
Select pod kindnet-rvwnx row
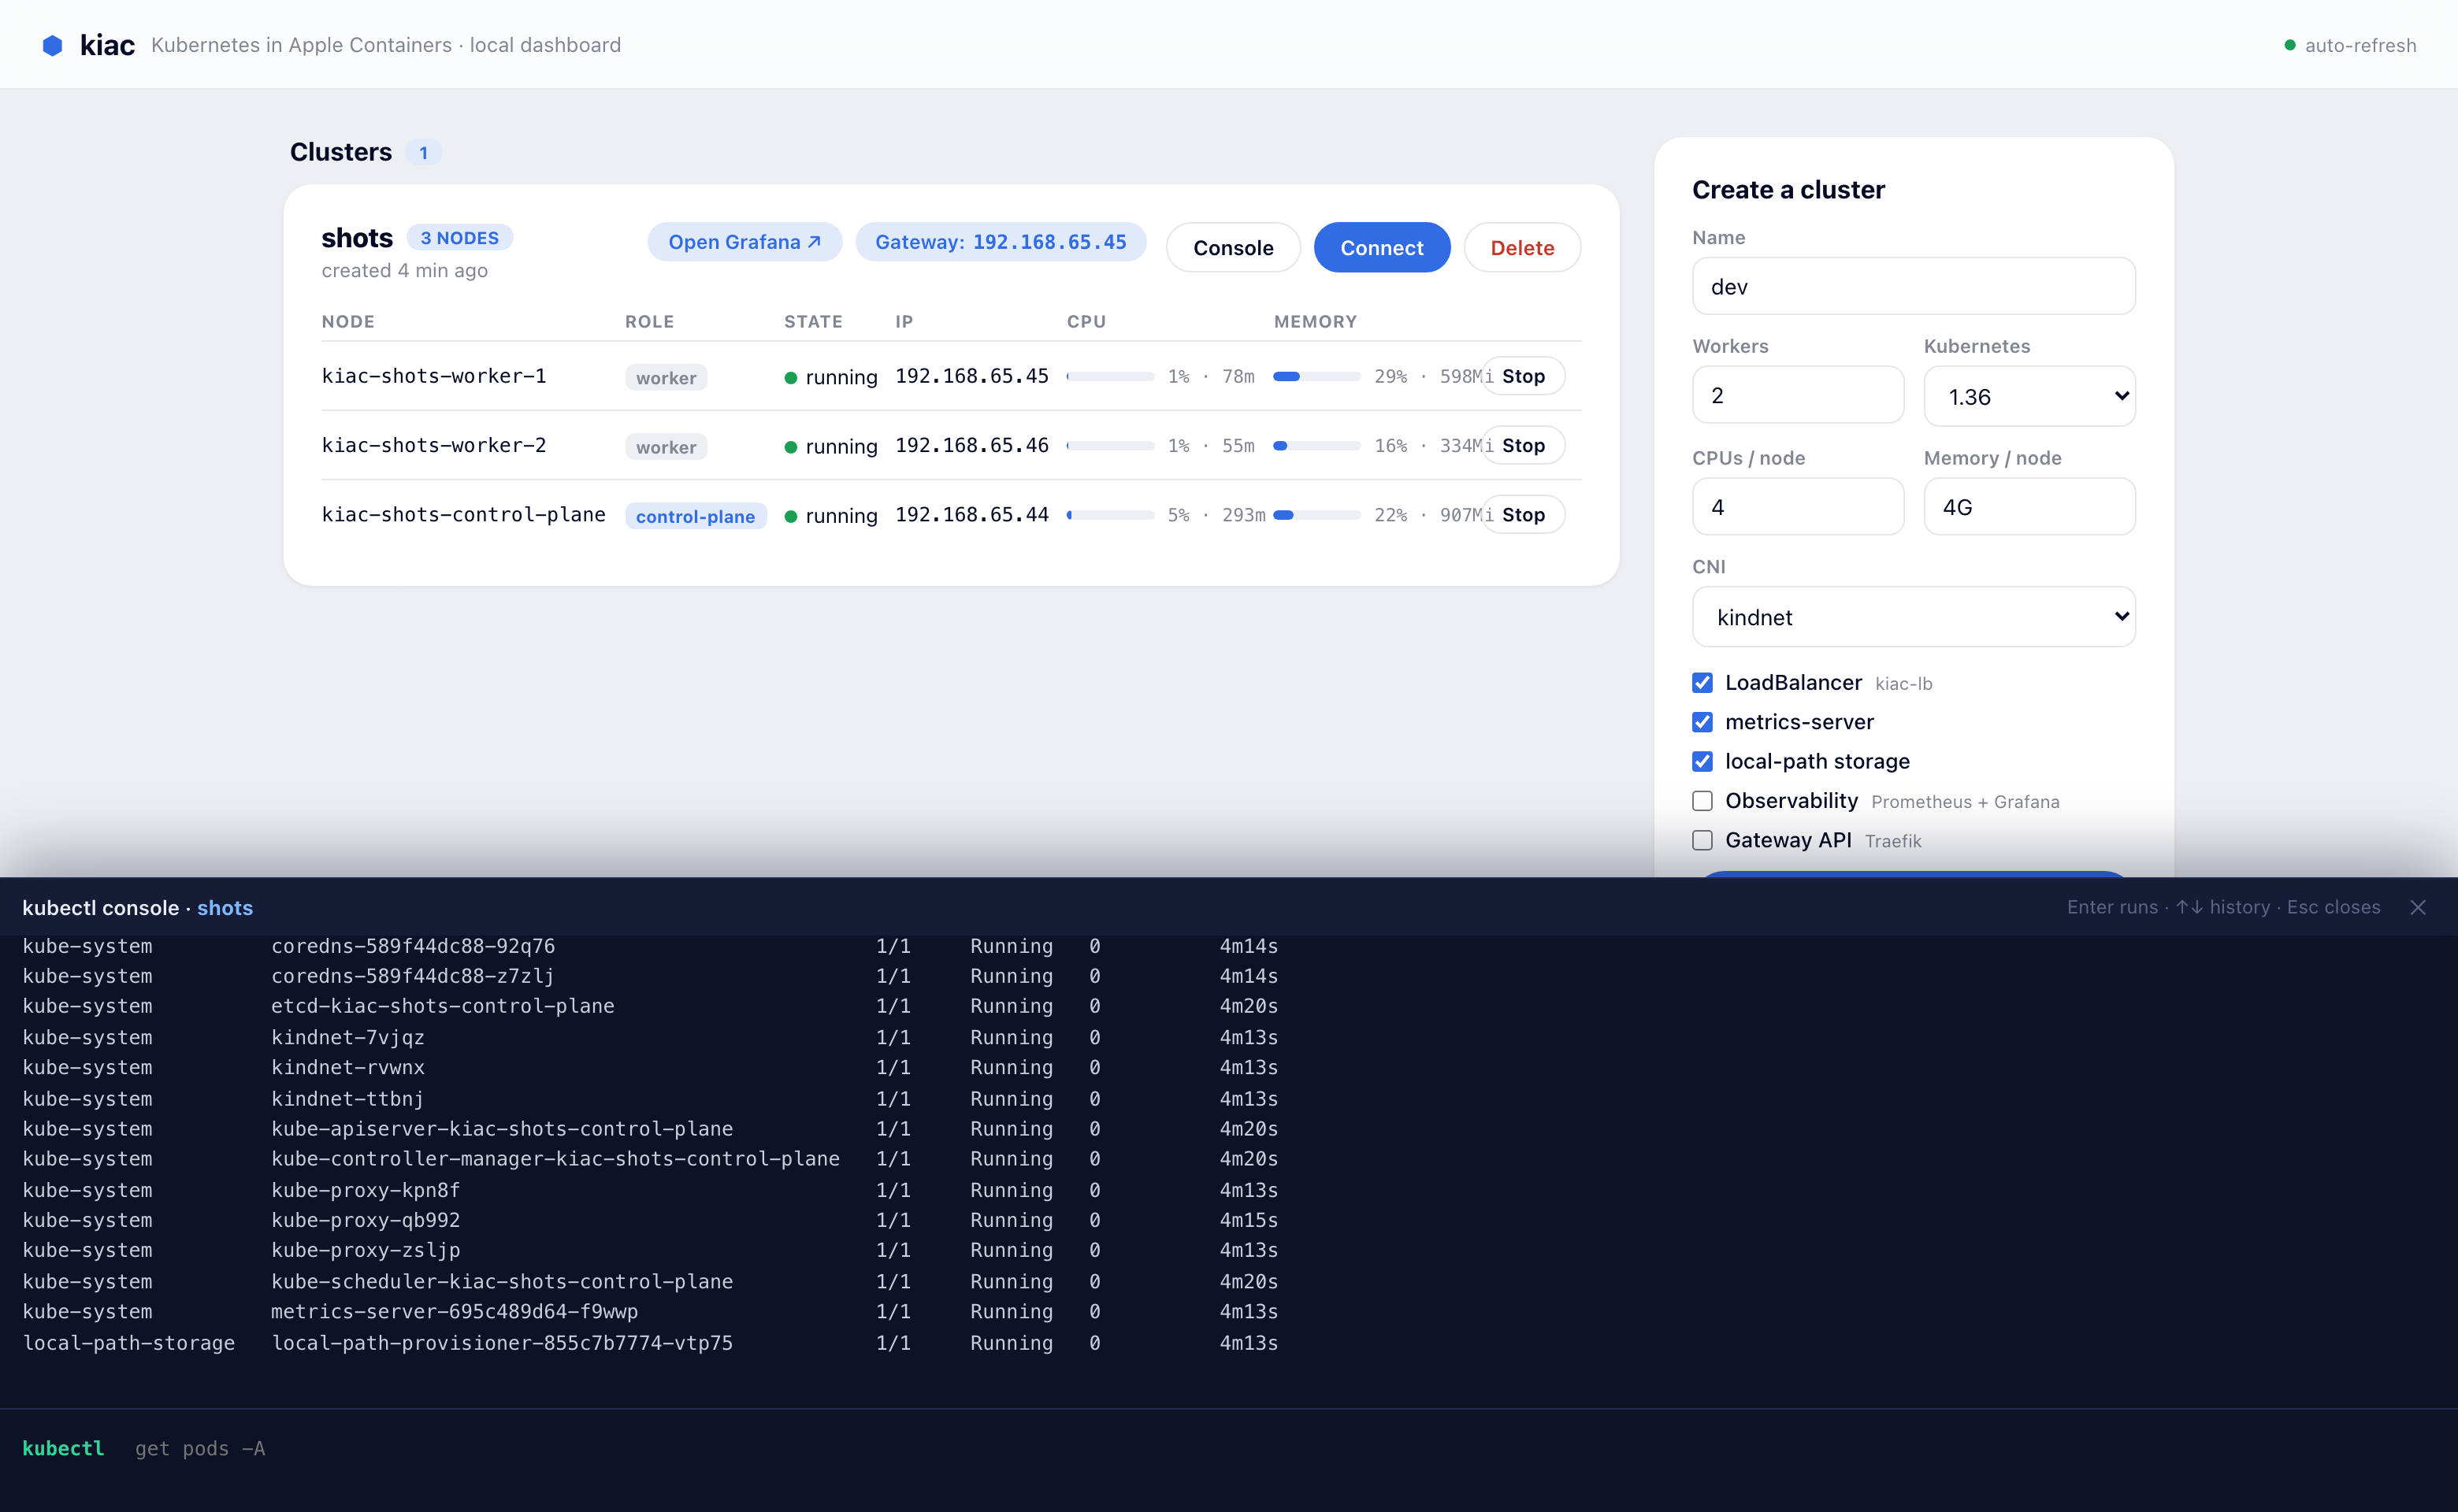[650, 1067]
